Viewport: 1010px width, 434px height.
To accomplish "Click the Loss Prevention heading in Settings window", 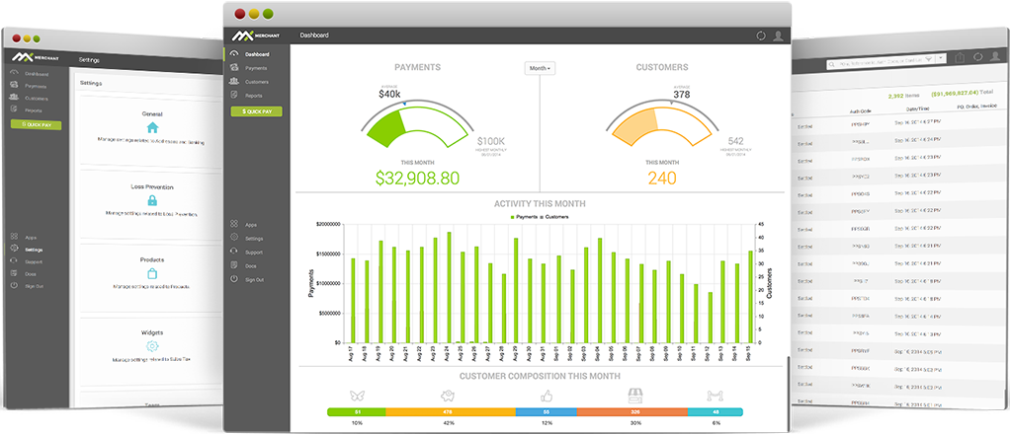I will click(152, 187).
